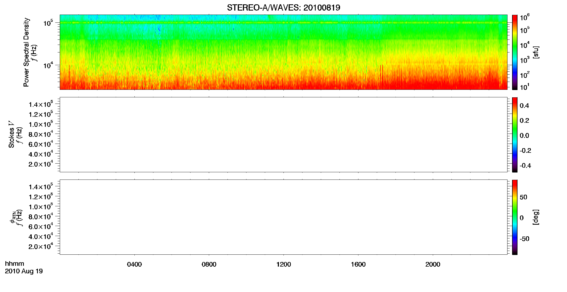Screen dimensions: 567x292
Task: Click the phi RTN degree color bar
Action: pyautogui.click(x=515, y=217)
